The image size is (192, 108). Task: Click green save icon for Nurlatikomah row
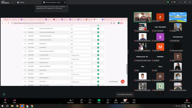[x=98, y=47]
